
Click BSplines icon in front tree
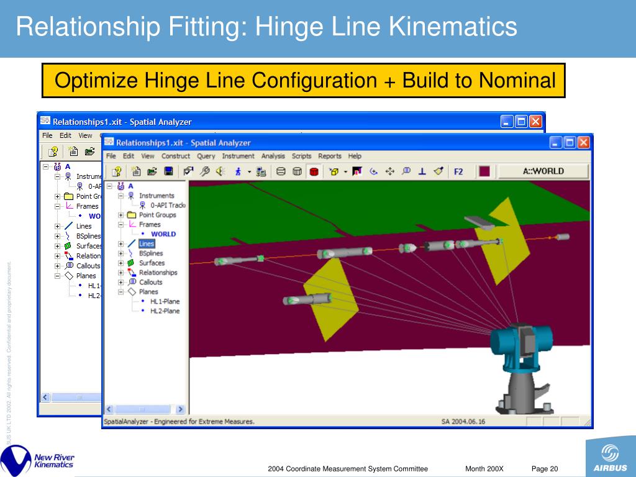point(130,253)
